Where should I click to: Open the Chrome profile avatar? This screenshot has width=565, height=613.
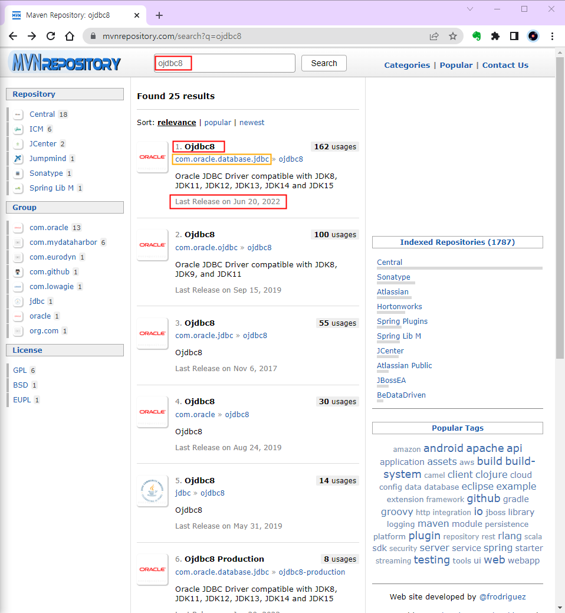pos(533,37)
